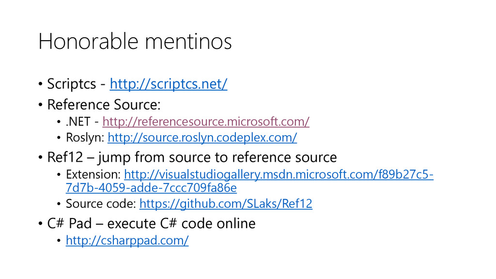This screenshot has height=279, width=496.
Task: Open the source.roslyn.codeplex.com link
Action: tap(202, 137)
